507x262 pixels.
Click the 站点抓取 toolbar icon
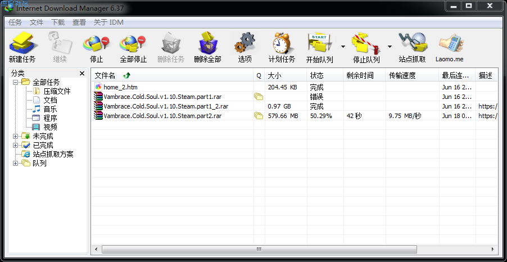coord(412,43)
